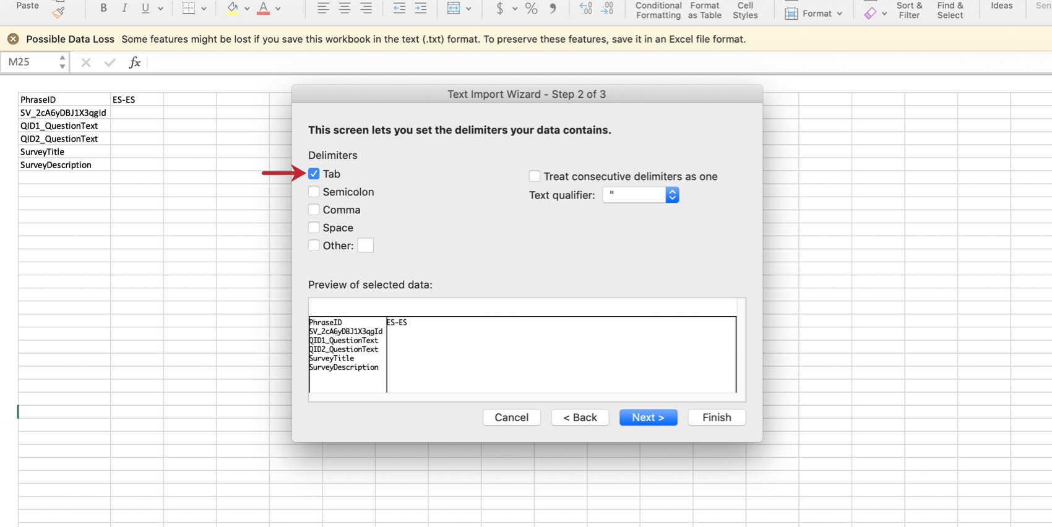The width and height of the screenshot is (1052, 527).
Task: Apply currency dollar format
Action: tap(500, 8)
